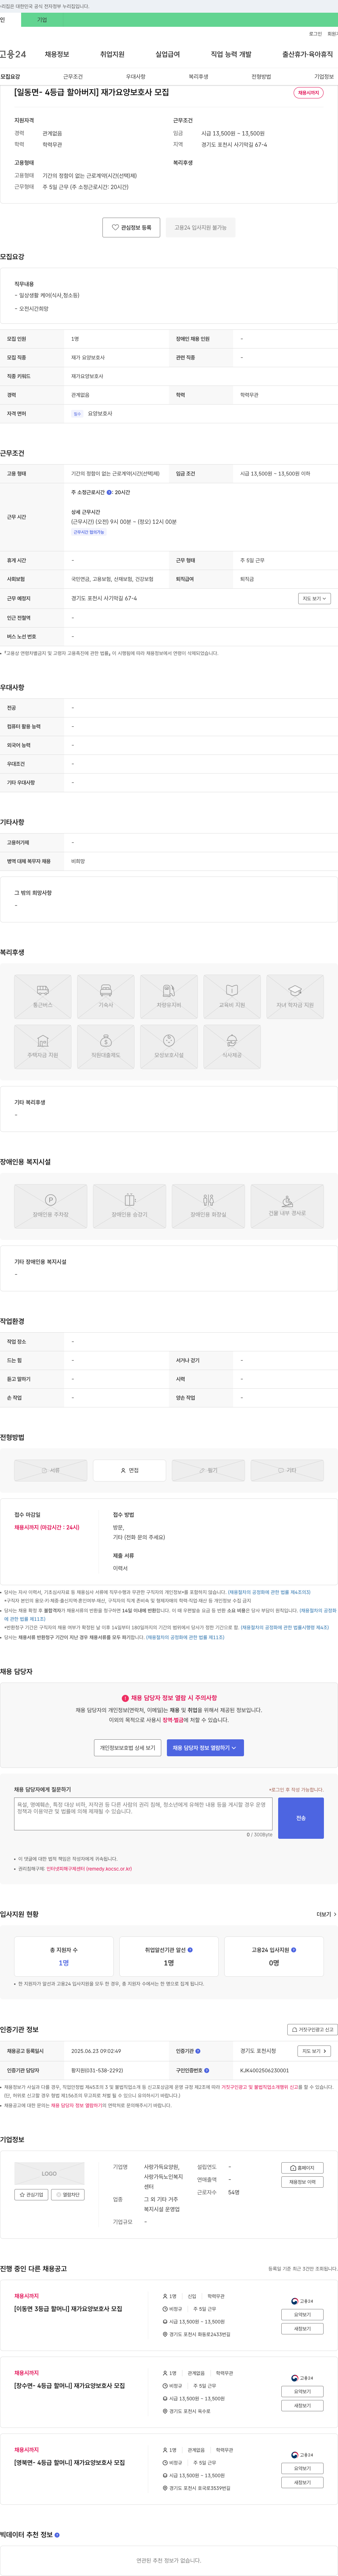Click the question text area for 채용 담당자
Screen dimensions: 338x2576
click(144, 1814)
